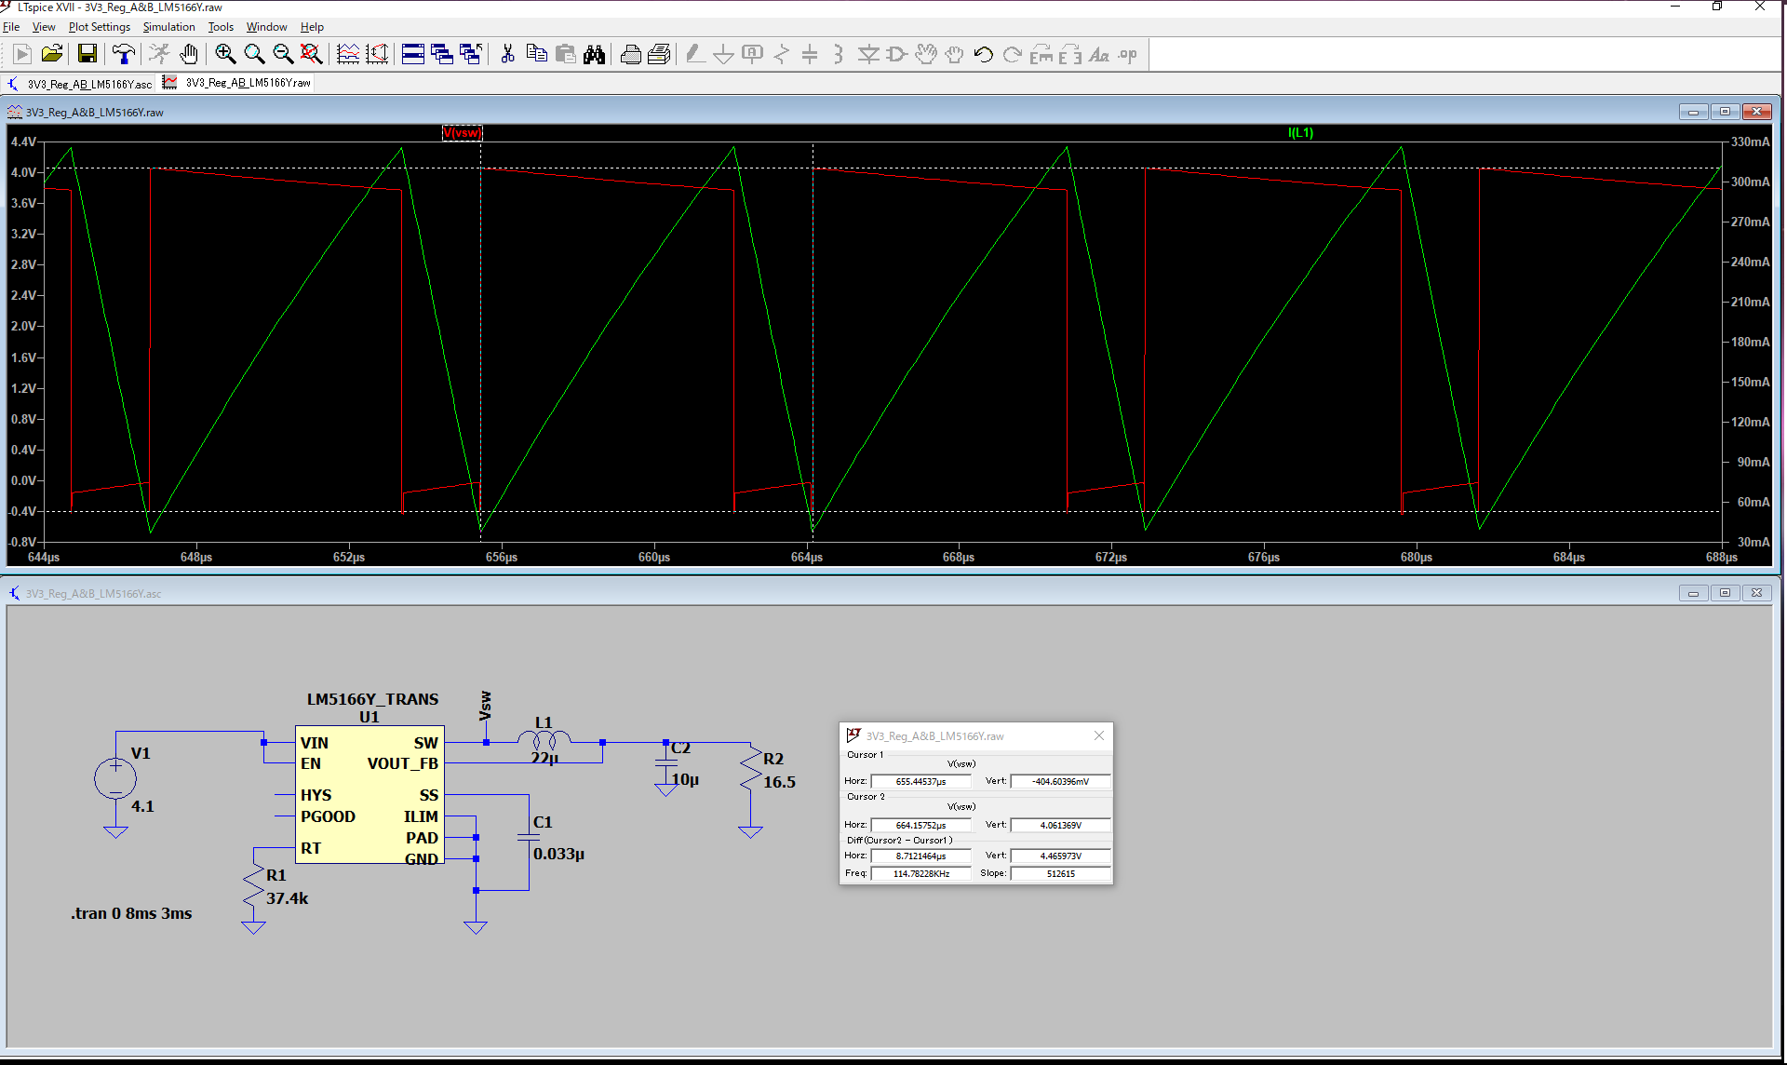This screenshot has width=1787, height=1065.
Task: Select the zoom in magnifier tool
Action: [x=224, y=54]
